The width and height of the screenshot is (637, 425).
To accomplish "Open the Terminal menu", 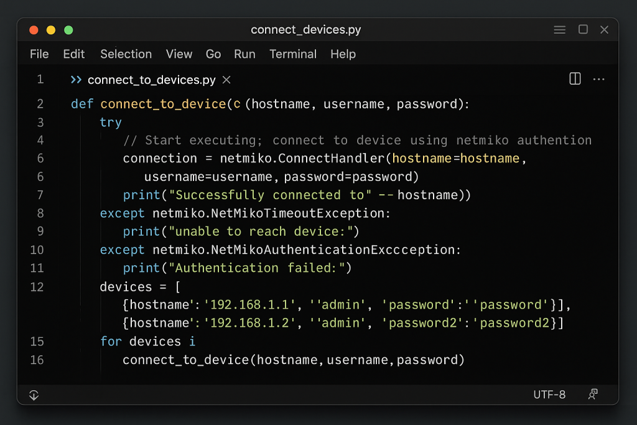I will (293, 54).
